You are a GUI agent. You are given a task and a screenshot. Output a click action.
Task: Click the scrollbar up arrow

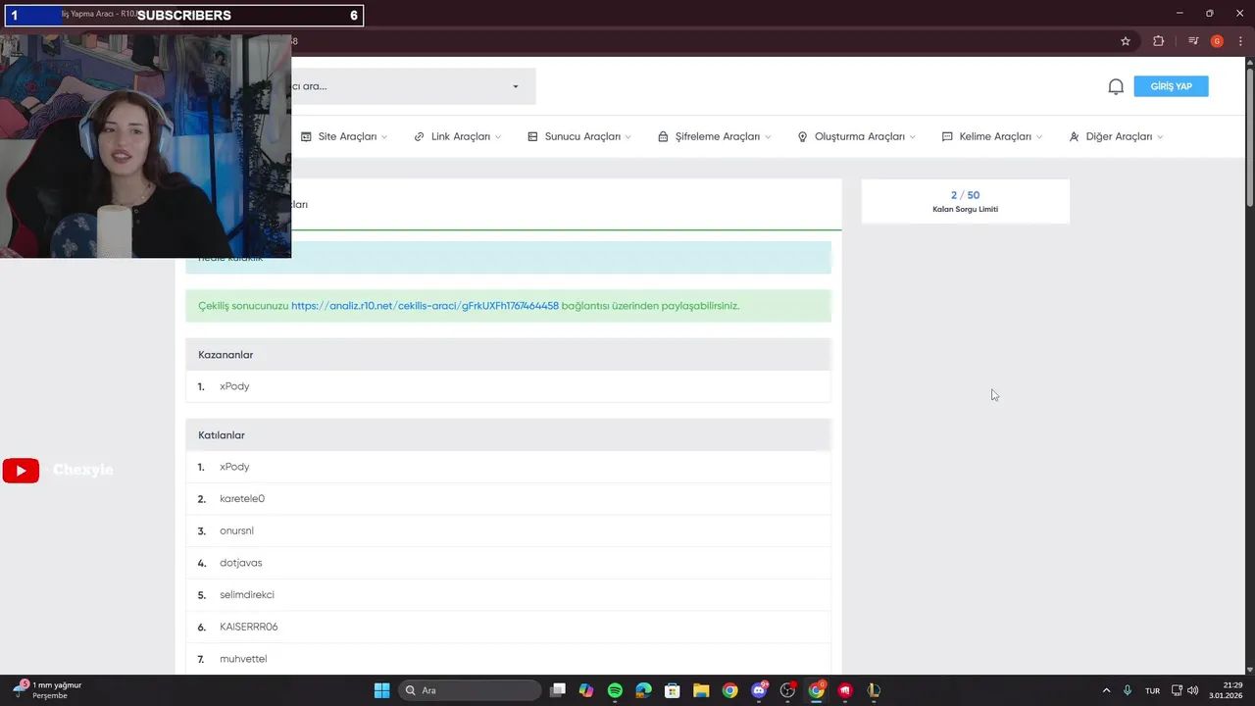pos(1249,62)
